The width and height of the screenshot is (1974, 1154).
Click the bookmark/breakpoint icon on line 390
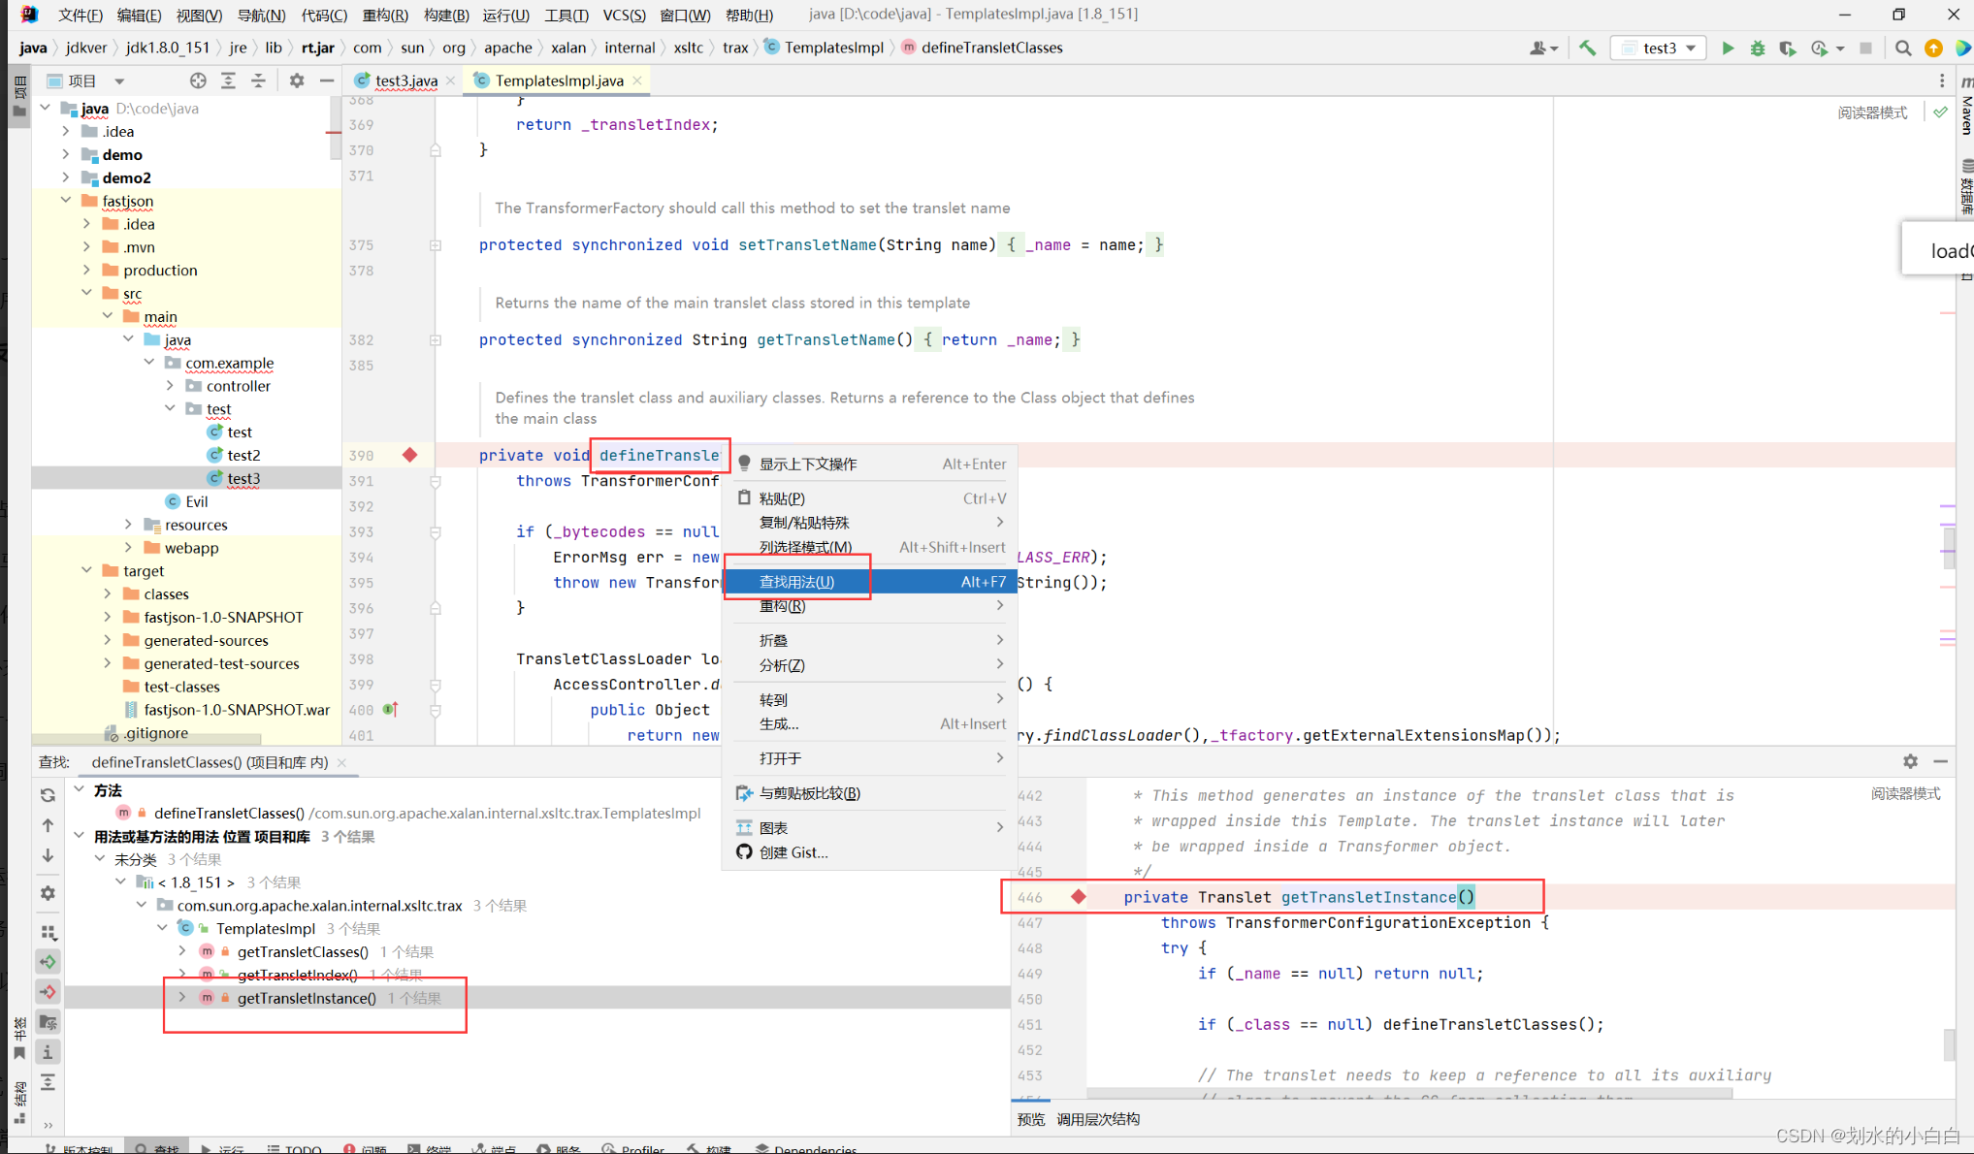(x=409, y=455)
